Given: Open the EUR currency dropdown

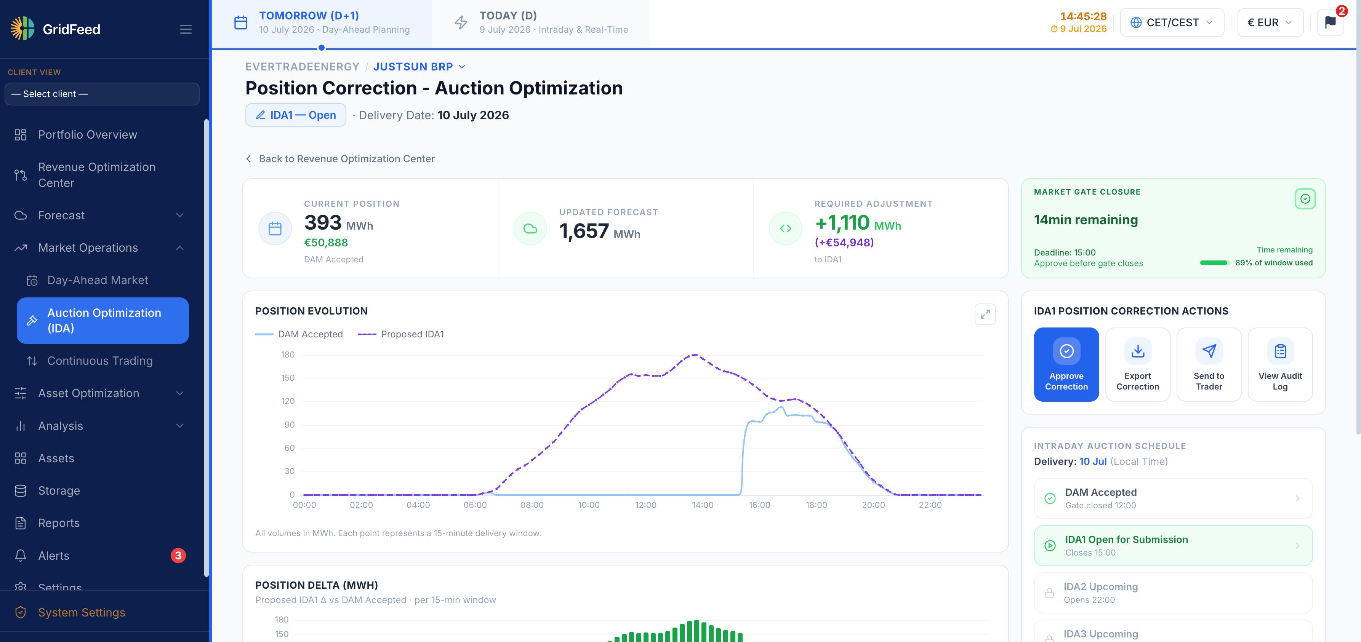Looking at the screenshot, I should pos(1270,23).
